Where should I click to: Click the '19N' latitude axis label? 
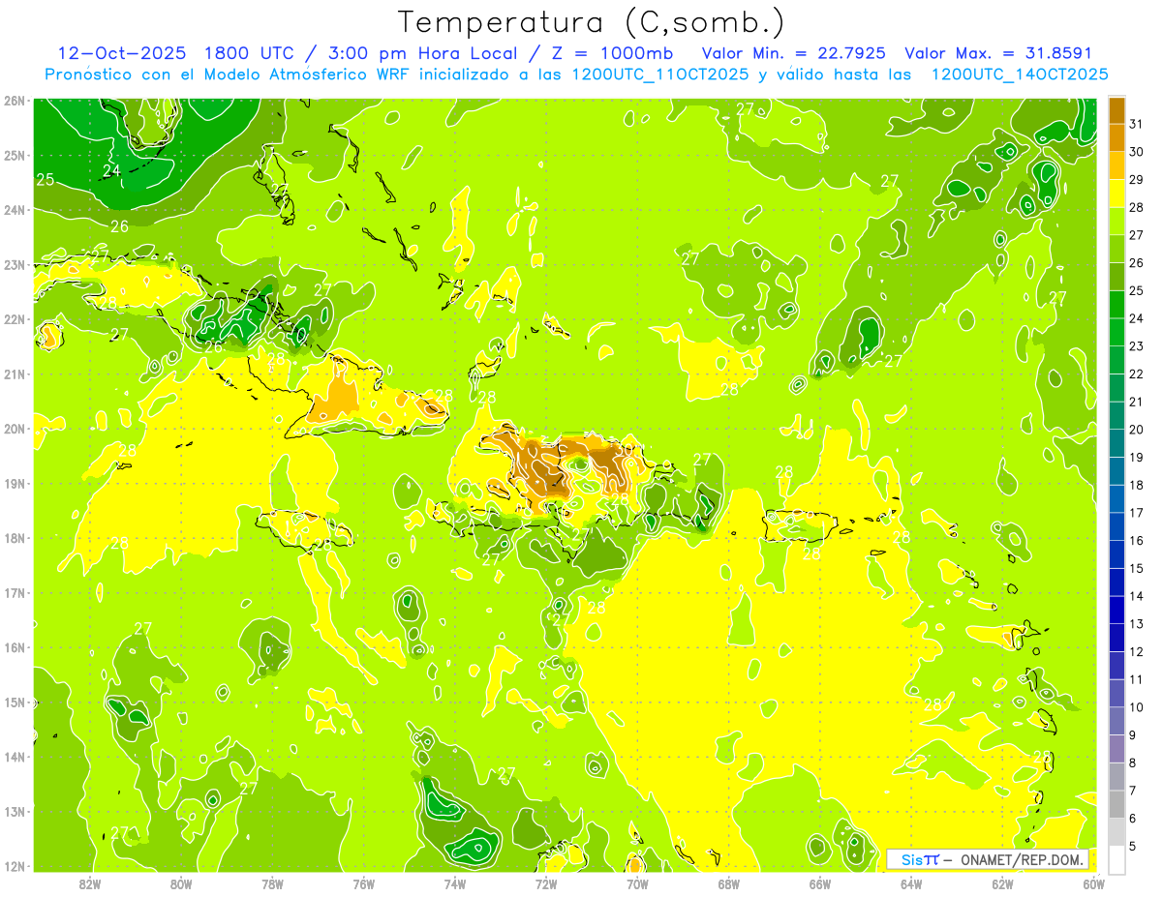click(x=15, y=483)
